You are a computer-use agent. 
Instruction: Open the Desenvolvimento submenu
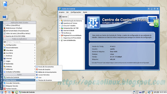tap(20, 48)
